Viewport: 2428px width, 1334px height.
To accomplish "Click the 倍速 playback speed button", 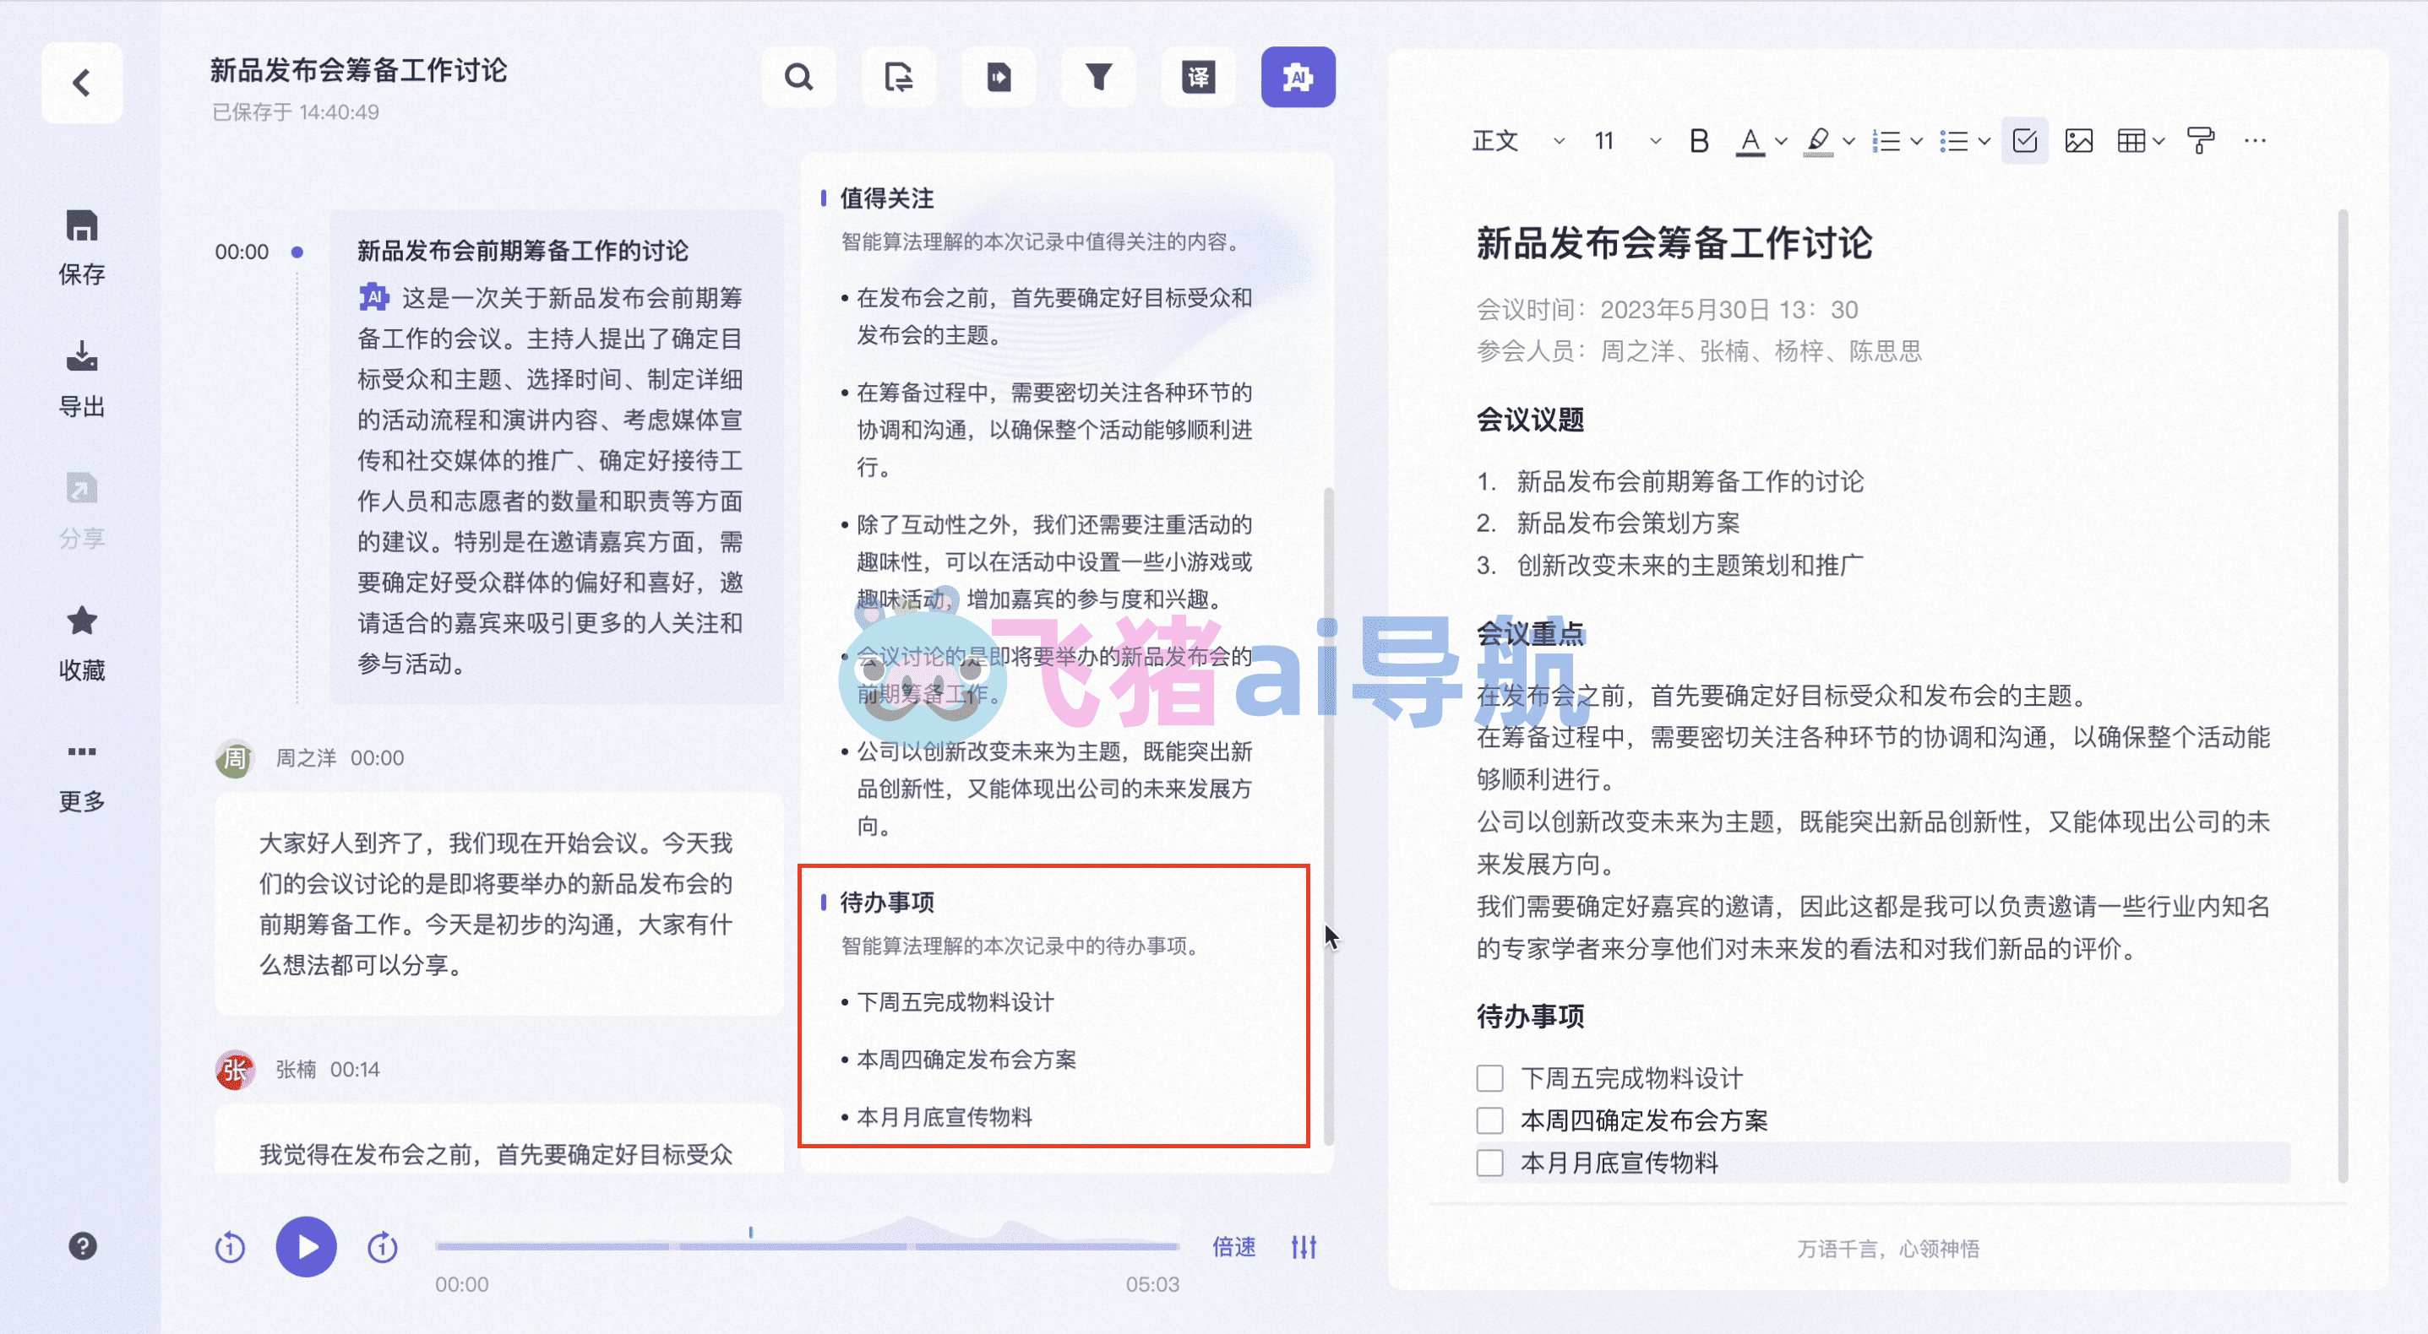I will click(1233, 1247).
